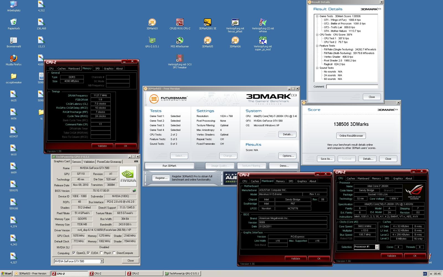Screen dimensions: 443x277
Task: Collapse the Game Tests tree node
Action: 317,16
